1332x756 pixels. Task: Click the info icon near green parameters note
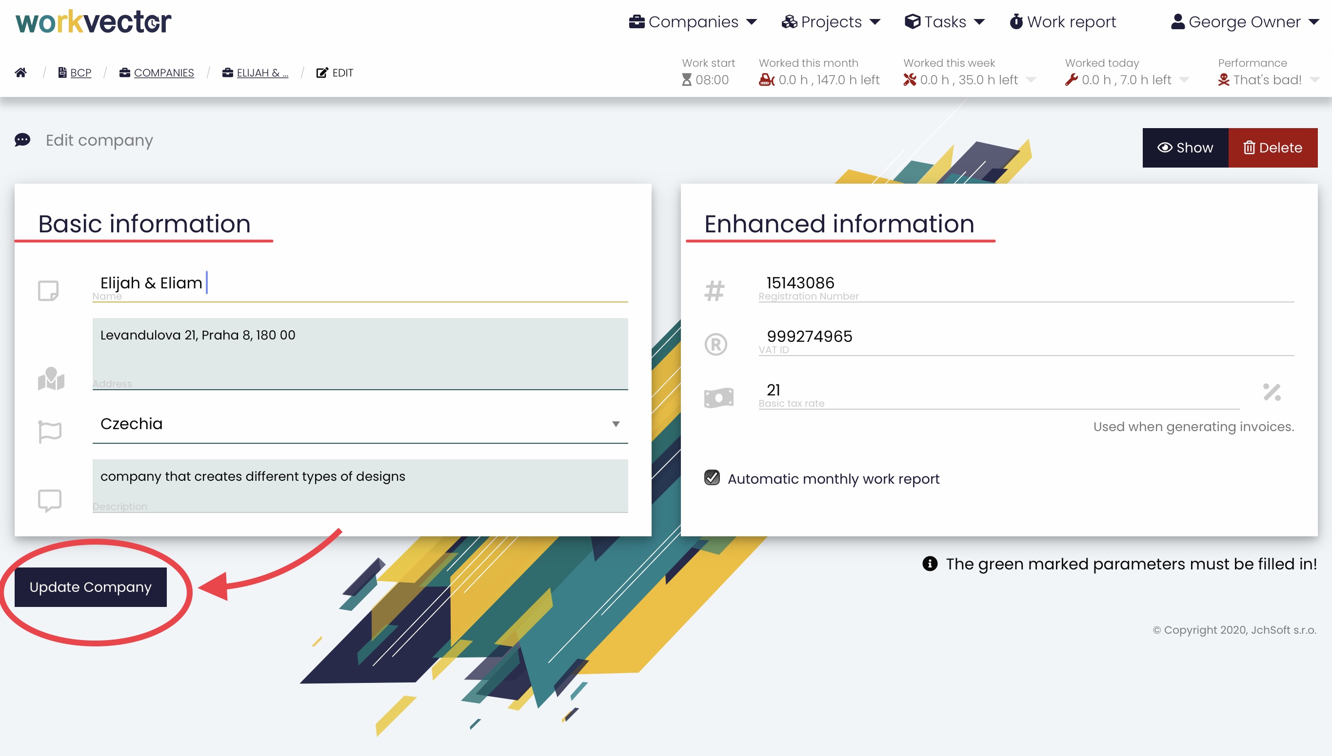(x=930, y=564)
